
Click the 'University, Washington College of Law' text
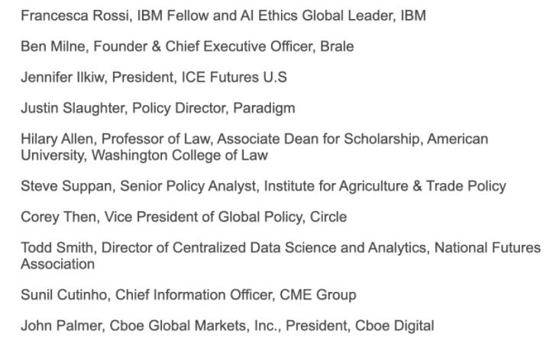144,156
